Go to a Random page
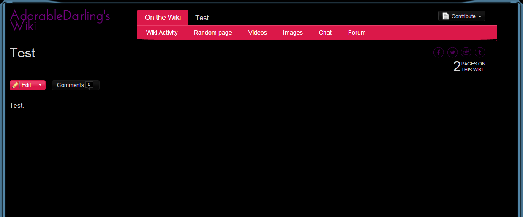The image size is (523, 217). pos(213,33)
